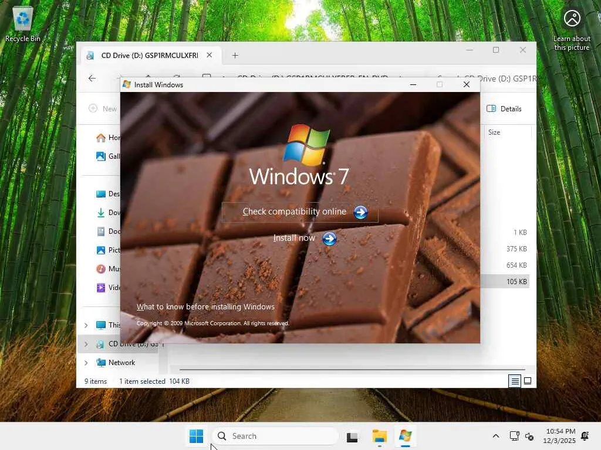Open Music in Explorer sidebar
The width and height of the screenshot is (601, 450).
point(109,269)
